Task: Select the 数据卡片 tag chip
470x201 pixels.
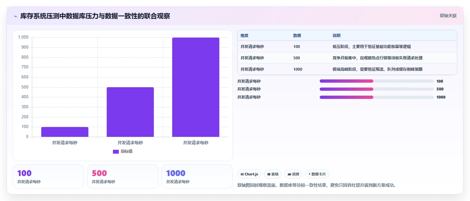Action: 317,174
